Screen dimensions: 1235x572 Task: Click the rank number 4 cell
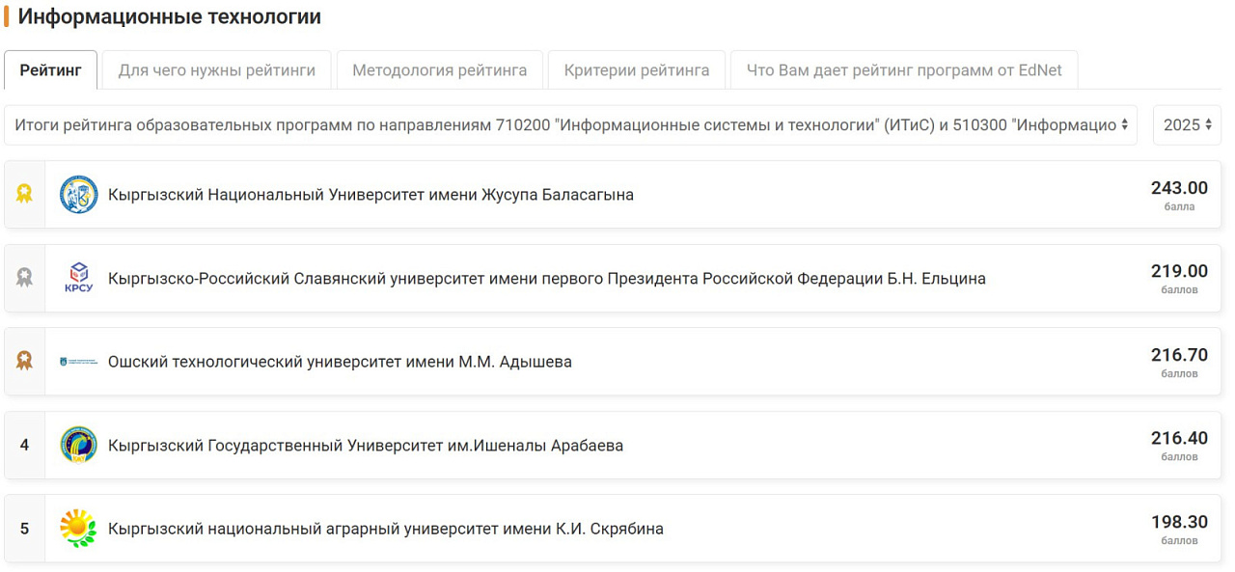tap(25, 446)
